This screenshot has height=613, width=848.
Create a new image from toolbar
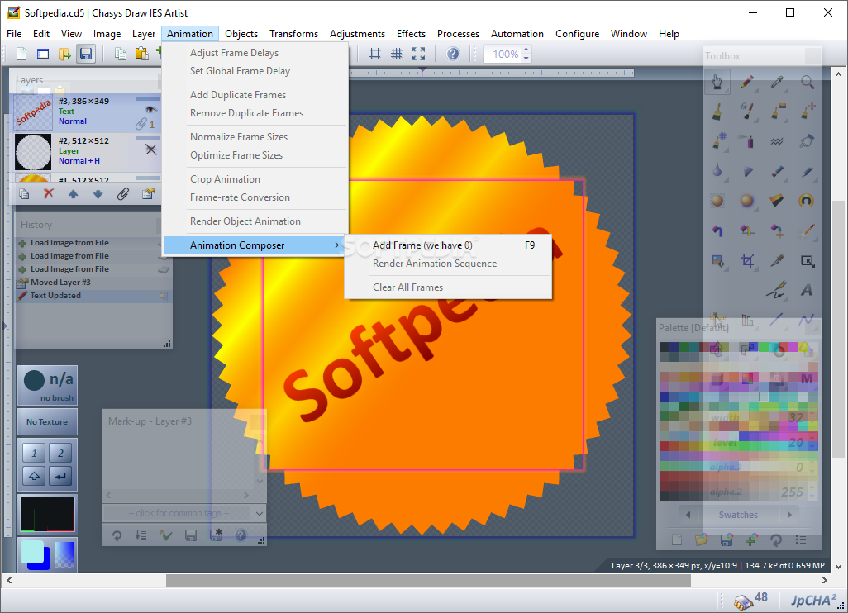pos(21,54)
